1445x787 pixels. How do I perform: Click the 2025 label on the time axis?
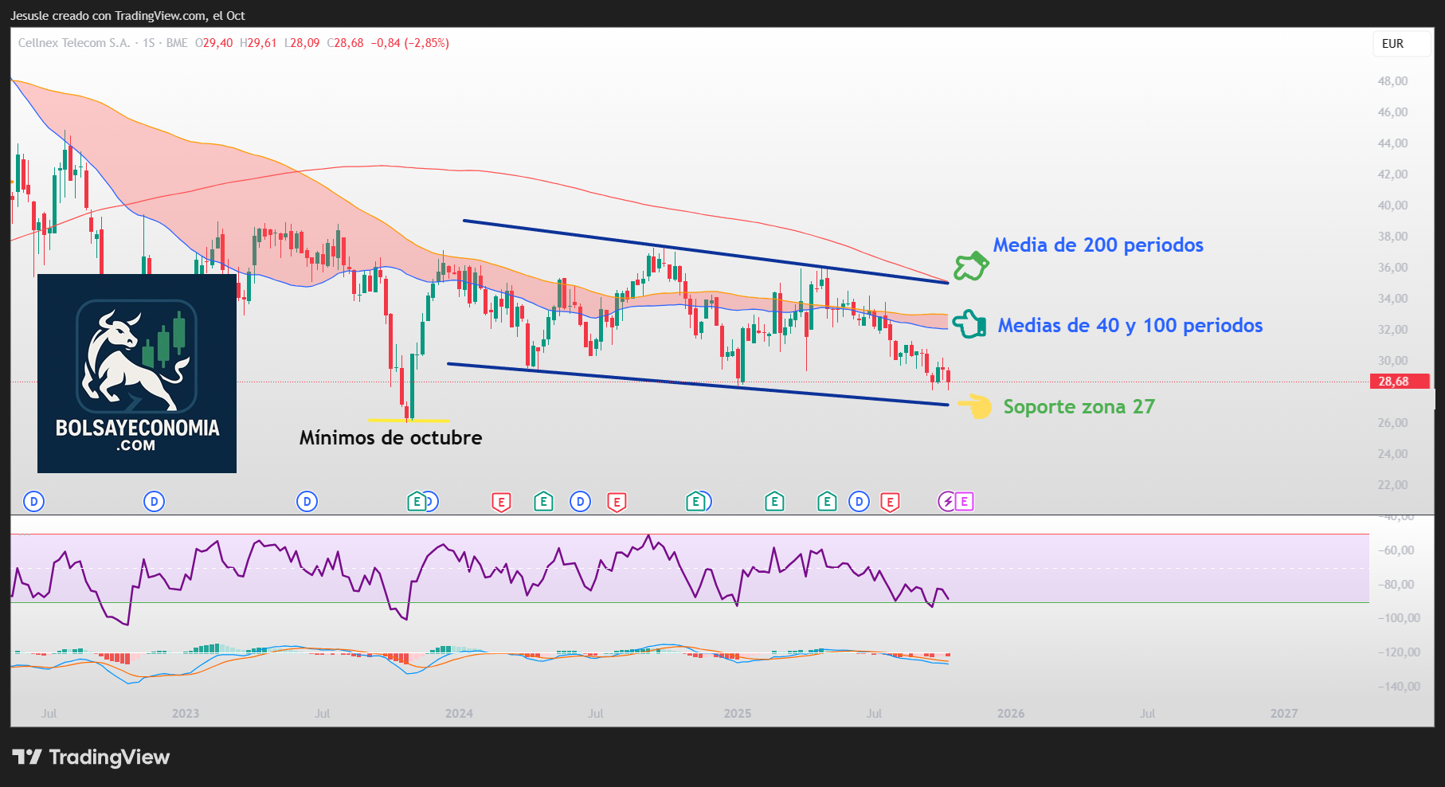(x=738, y=714)
